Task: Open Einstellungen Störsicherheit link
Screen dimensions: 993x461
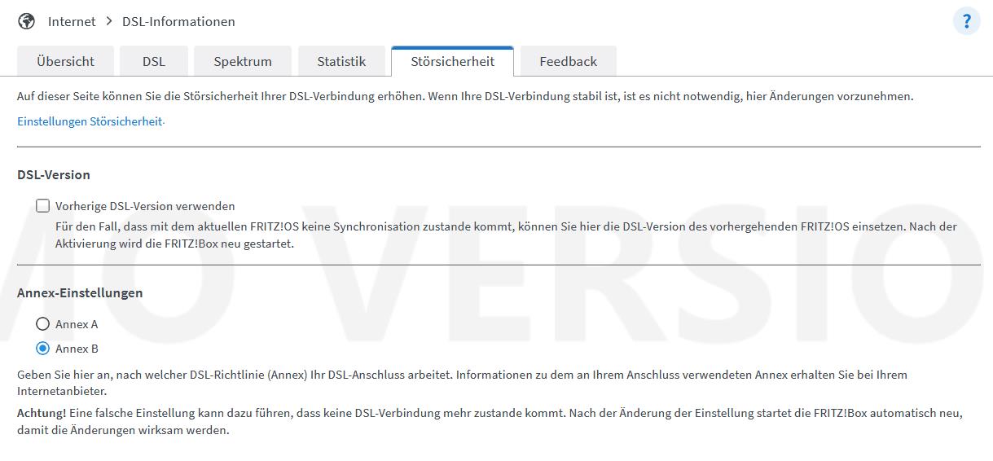Action: (x=90, y=121)
